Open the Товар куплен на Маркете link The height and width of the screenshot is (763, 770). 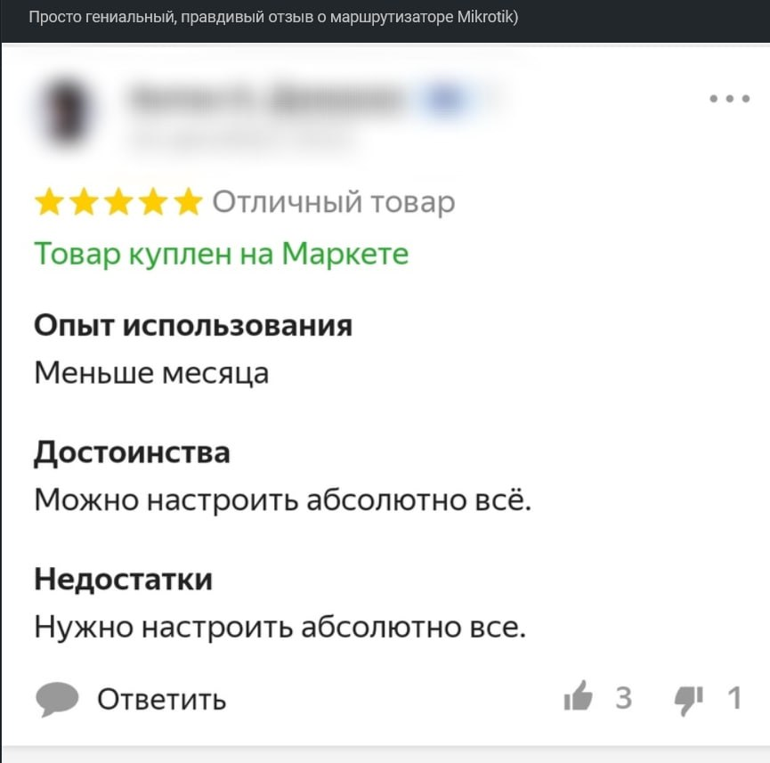coord(222,255)
